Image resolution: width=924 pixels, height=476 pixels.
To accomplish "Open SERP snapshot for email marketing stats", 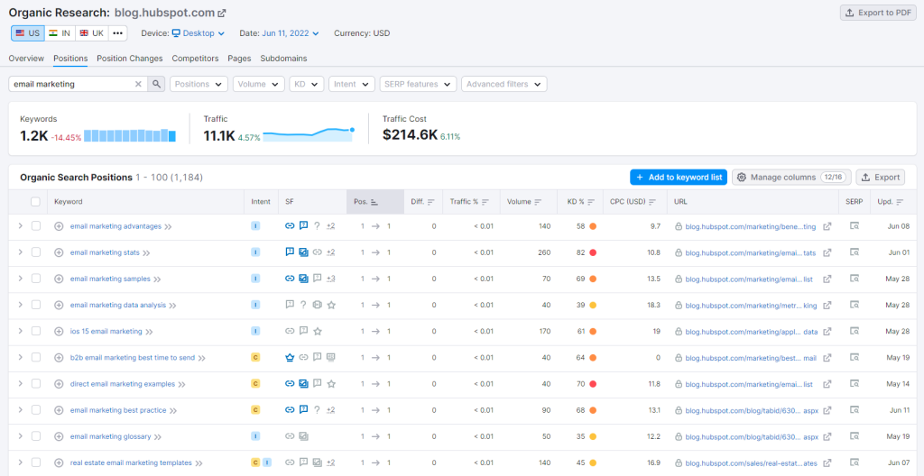I will coord(854,252).
